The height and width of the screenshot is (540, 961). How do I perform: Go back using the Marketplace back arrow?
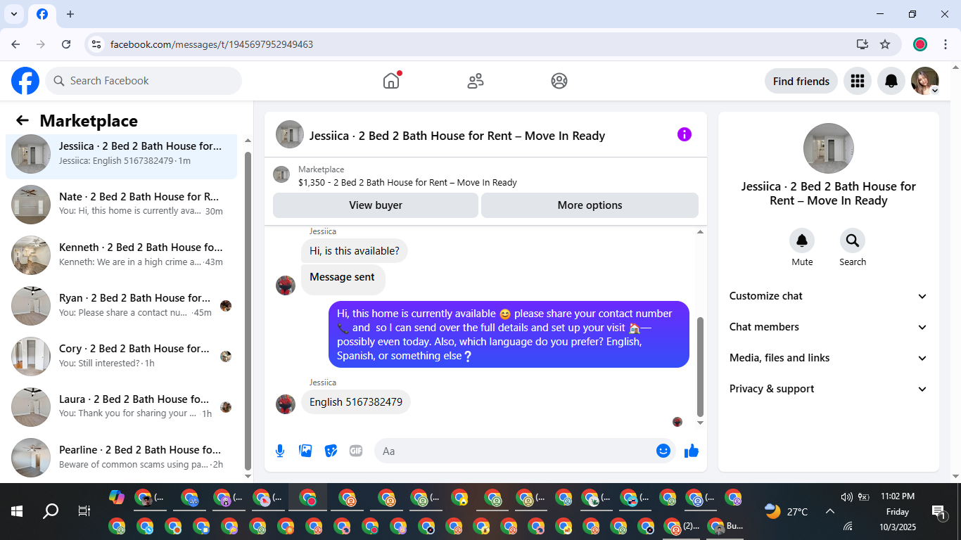(23, 121)
